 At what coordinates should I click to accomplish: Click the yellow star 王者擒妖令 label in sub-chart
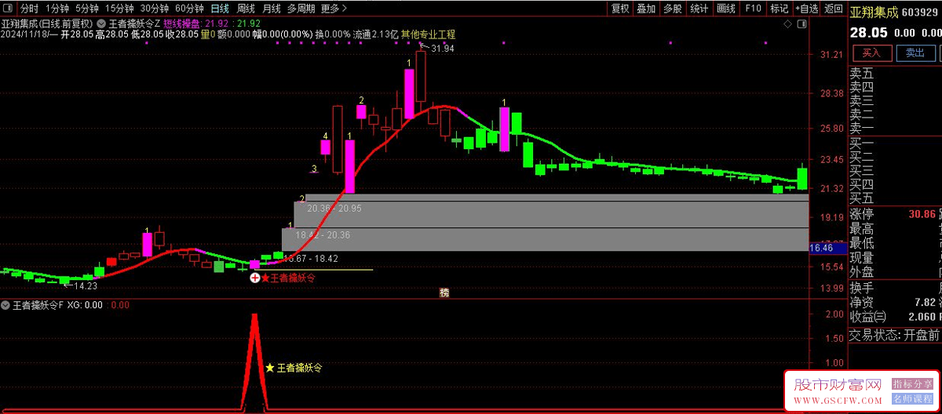(294, 367)
